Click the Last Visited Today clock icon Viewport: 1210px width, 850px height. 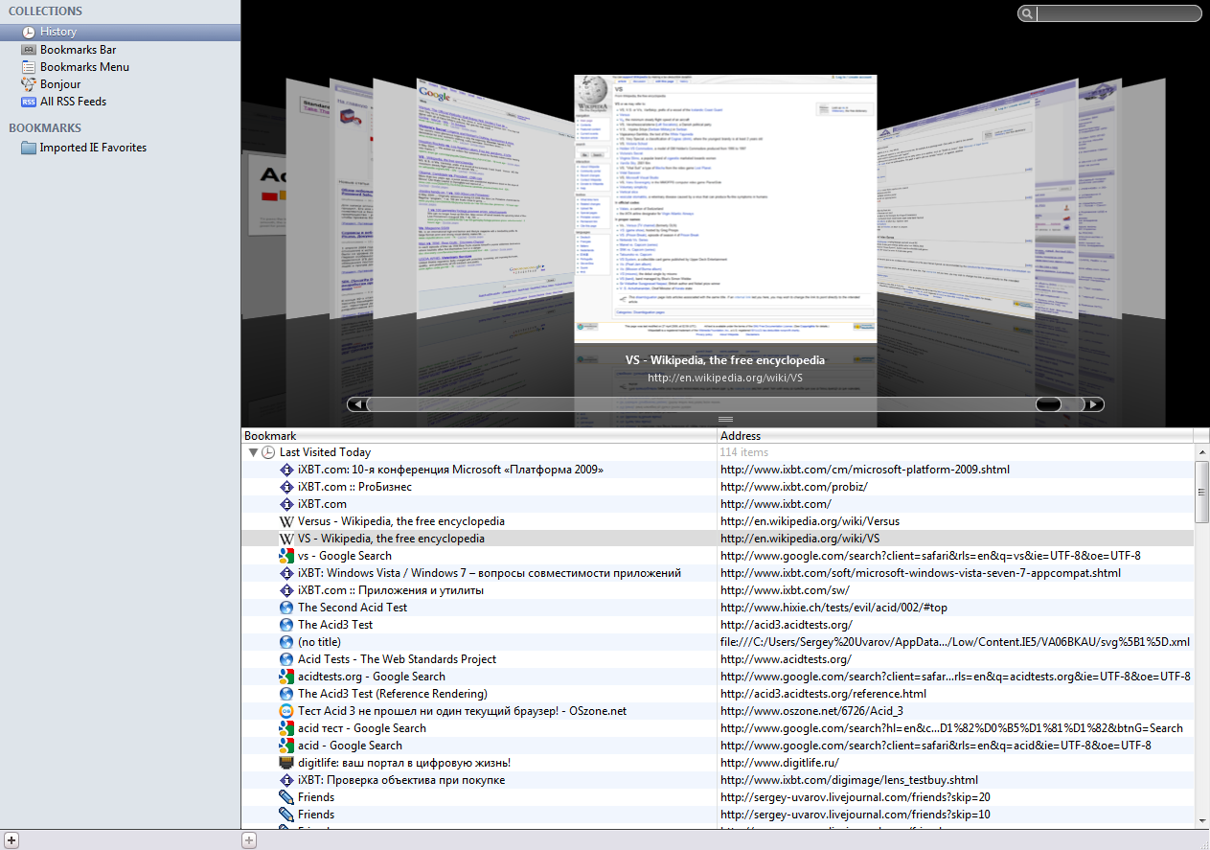[x=268, y=452]
